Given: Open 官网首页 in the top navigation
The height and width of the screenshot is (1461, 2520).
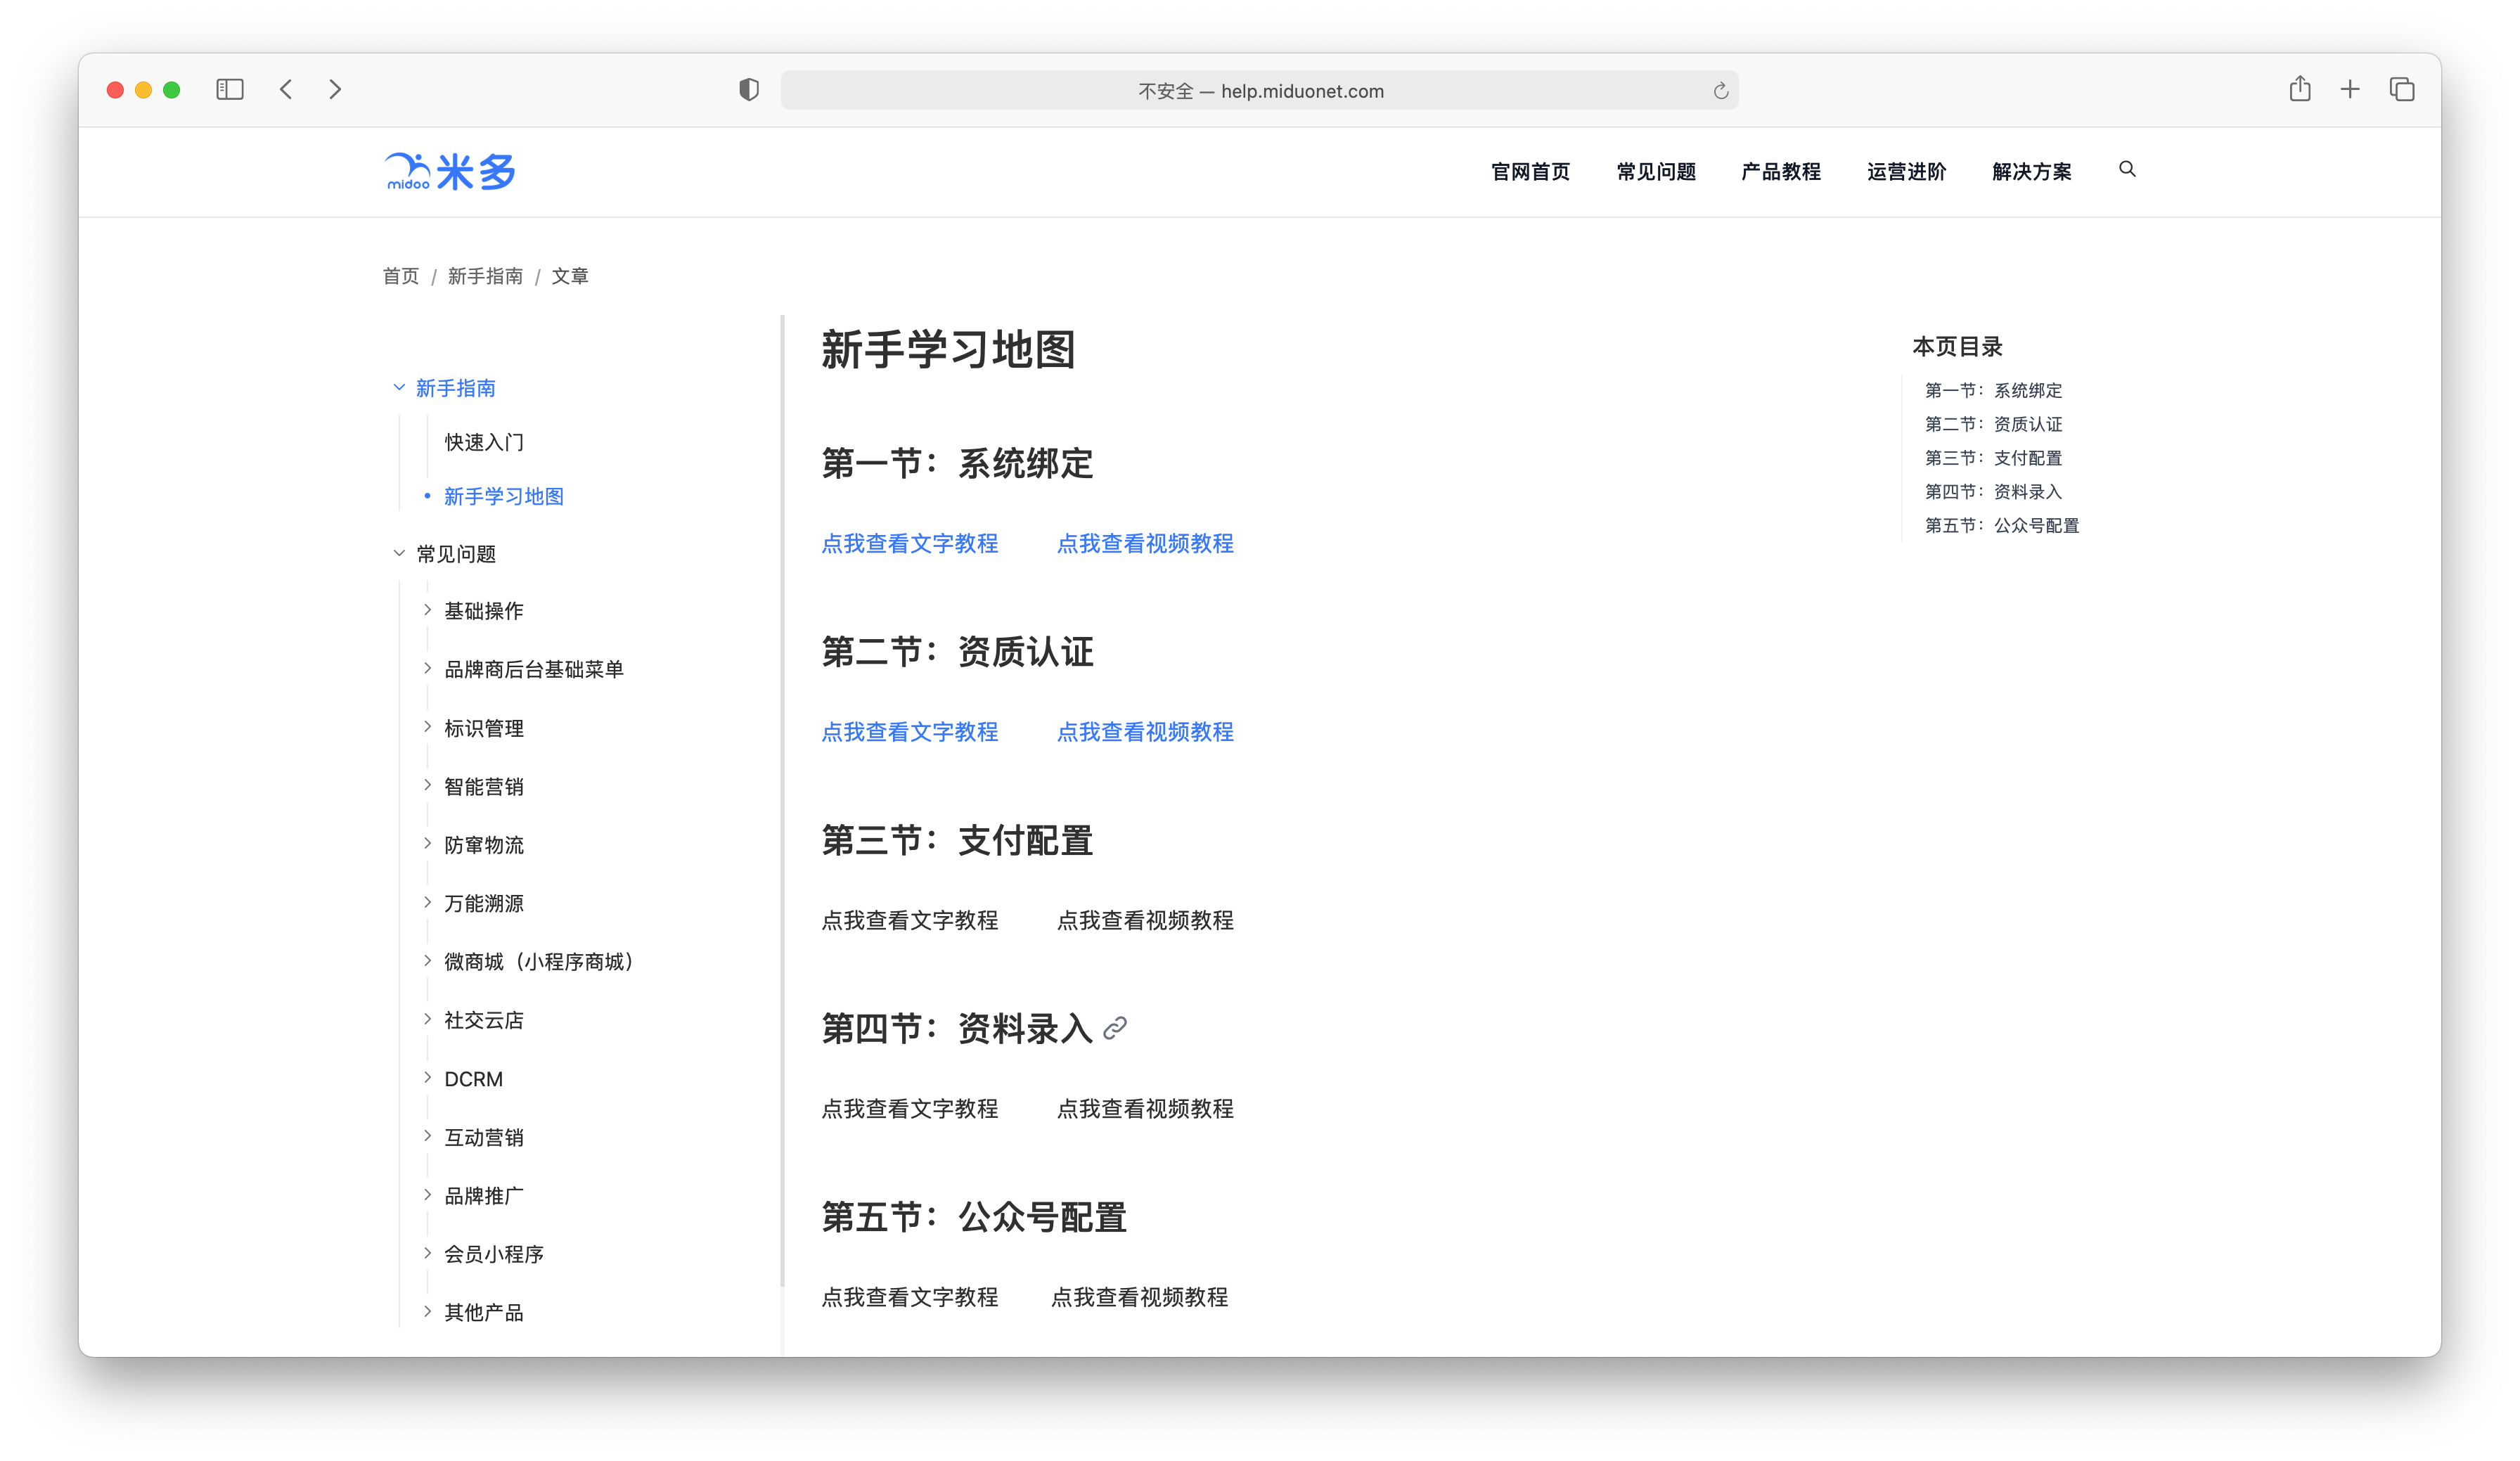Looking at the screenshot, I should pyautogui.click(x=1530, y=172).
